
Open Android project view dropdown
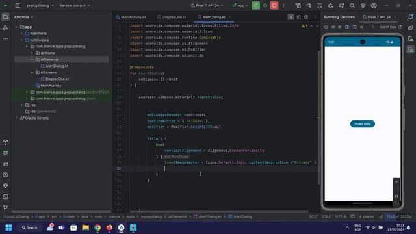[23, 17]
